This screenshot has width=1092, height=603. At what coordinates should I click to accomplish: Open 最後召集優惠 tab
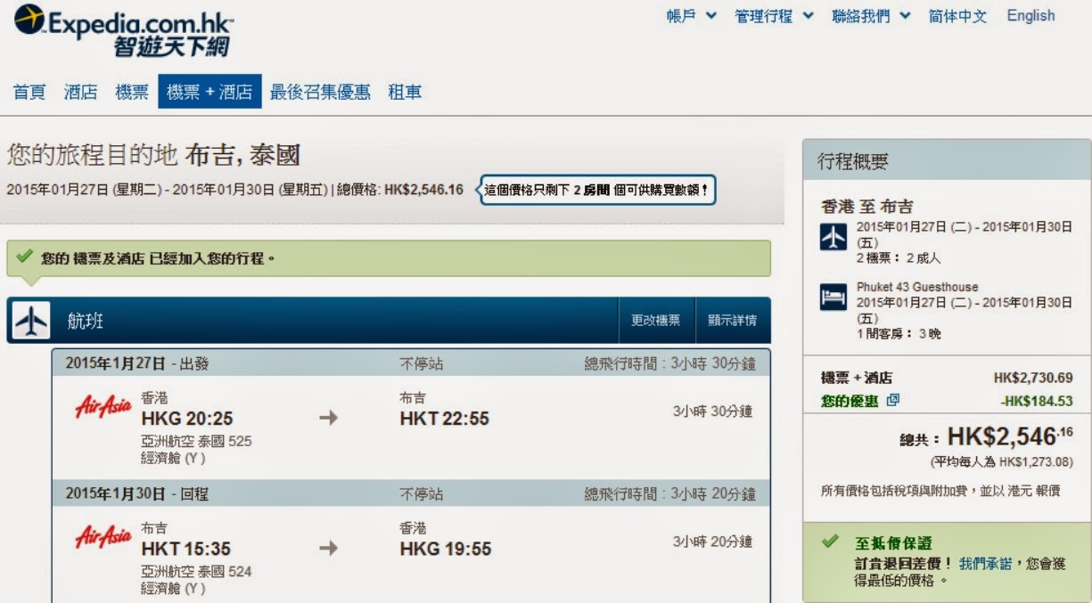pyautogui.click(x=320, y=92)
